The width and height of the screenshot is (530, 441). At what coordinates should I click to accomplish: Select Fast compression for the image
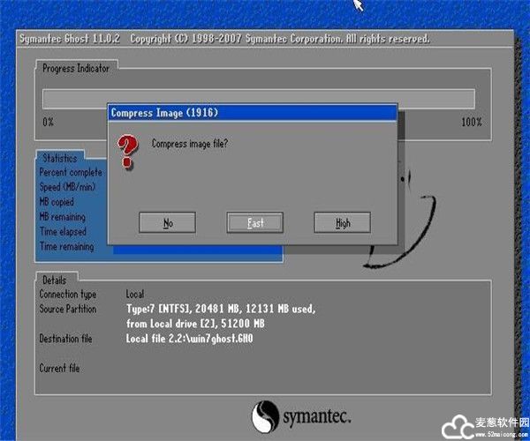click(254, 223)
